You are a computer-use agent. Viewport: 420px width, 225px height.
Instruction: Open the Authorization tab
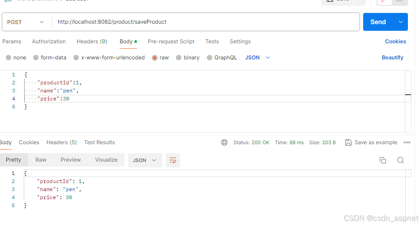tap(49, 42)
